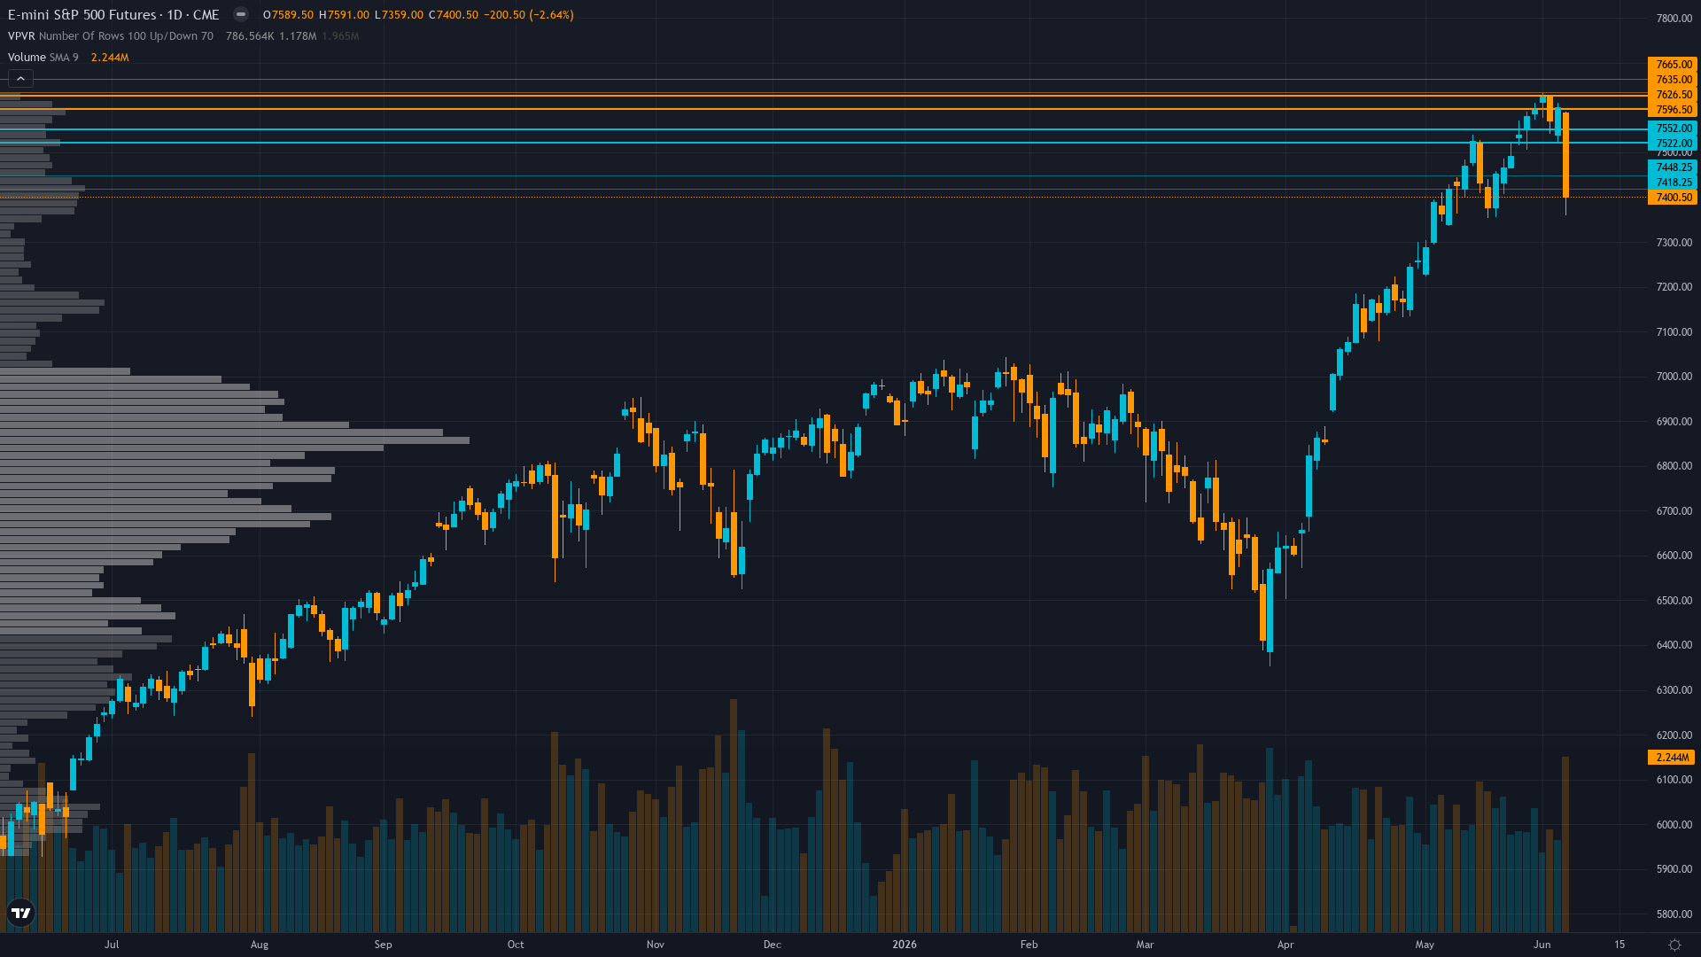Image resolution: width=1701 pixels, height=957 pixels.
Task: Select the E-mini S&P 500 Futures title
Action: click(x=113, y=15)
